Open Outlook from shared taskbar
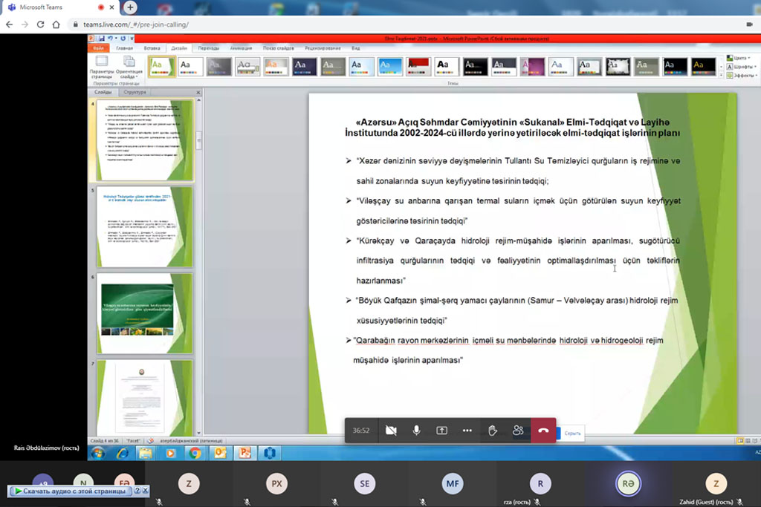The height and width of the screenshot is (507, 761). (220, 454)
